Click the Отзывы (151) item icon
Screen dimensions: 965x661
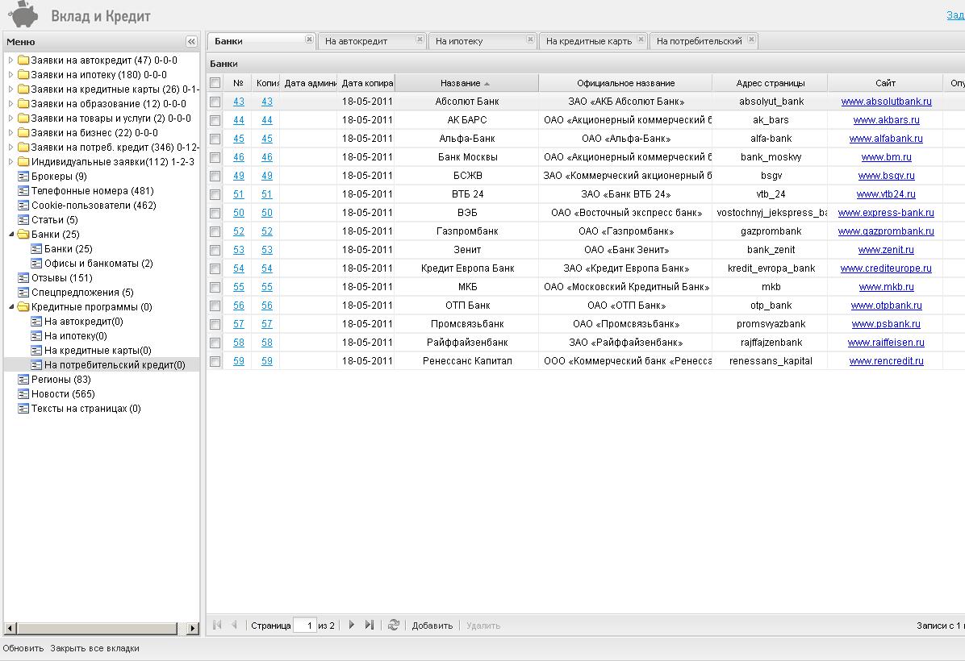coord(23,278)
